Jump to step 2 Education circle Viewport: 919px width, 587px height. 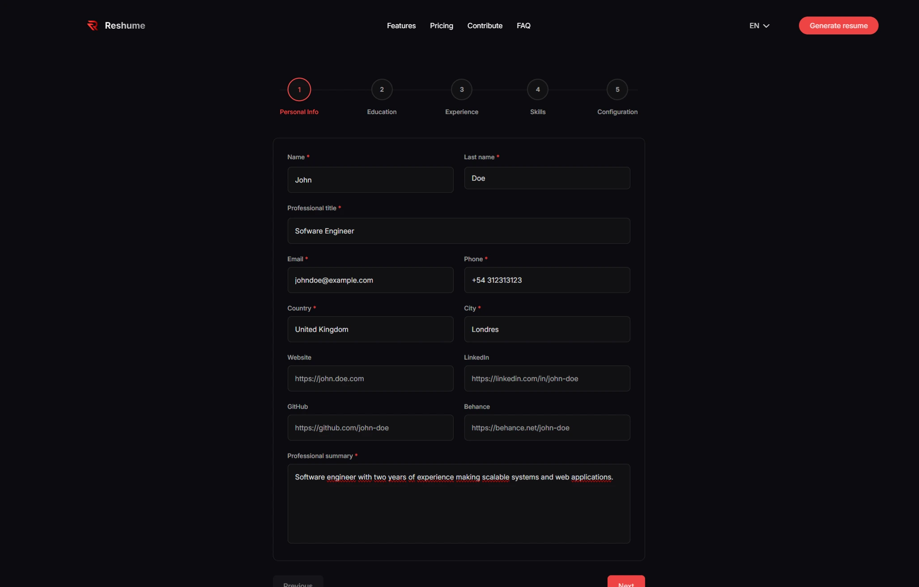click(382, 89)
